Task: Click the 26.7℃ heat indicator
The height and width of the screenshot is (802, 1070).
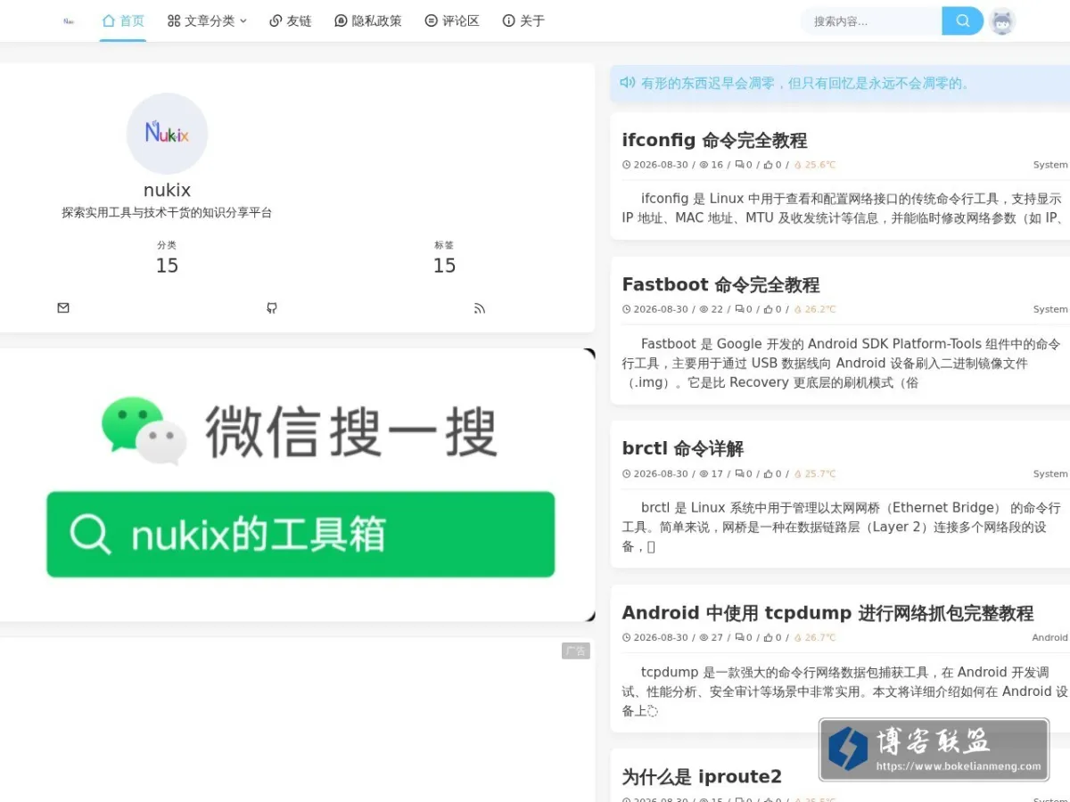Action: [x=815, y=637]
